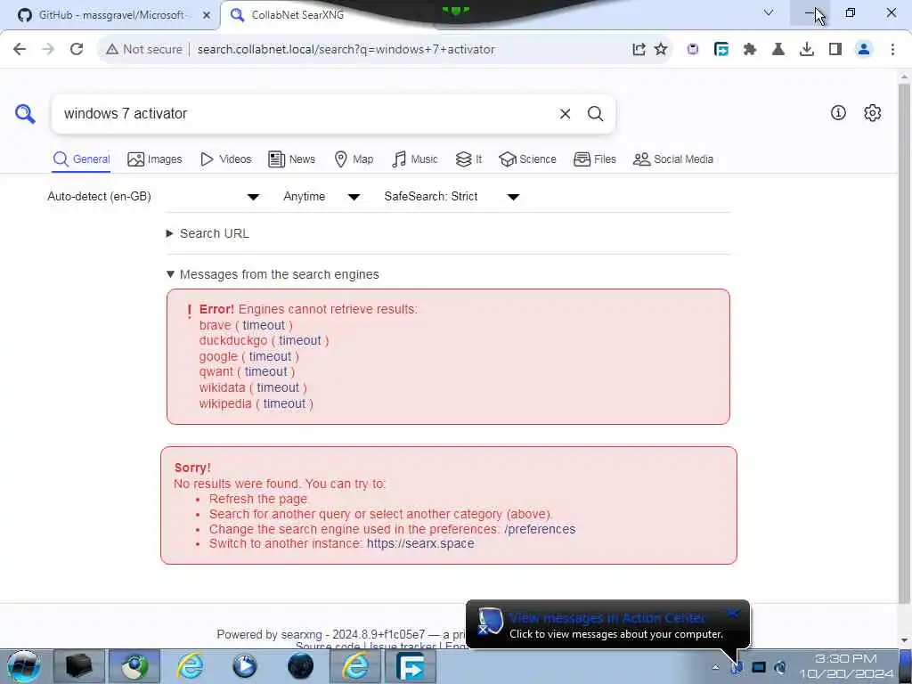This screenshot has height=684, width=912.
Task: Expand the Search URL section
Action: coord(208,233)
